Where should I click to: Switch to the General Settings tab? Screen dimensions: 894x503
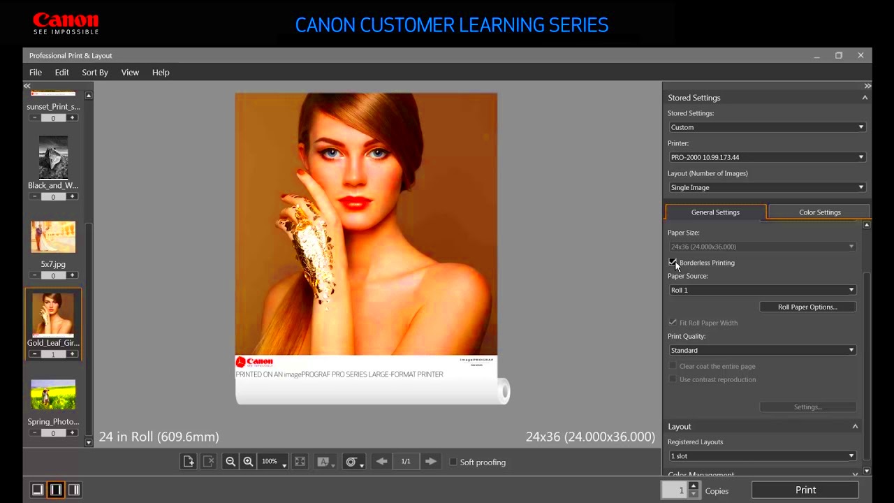(715, 212)
